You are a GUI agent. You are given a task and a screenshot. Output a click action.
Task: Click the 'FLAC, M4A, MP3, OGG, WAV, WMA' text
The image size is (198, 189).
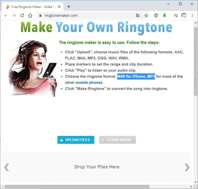[x=97, y=58]
